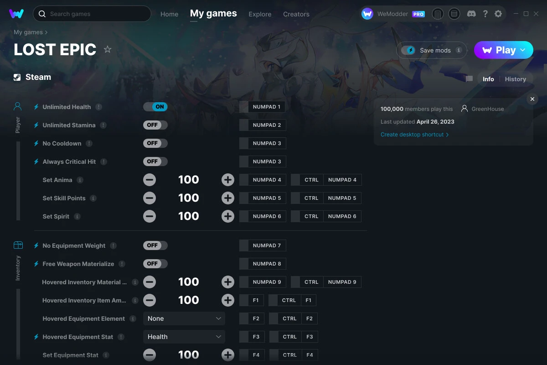Favorite LOST EPIC with the star icon
Image resolution: width=547 pixels, height=365 pixels.
click(x=108, y=49)
